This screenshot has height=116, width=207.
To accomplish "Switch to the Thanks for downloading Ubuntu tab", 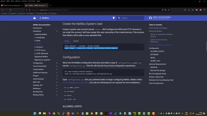I will (x=12, y=5).
